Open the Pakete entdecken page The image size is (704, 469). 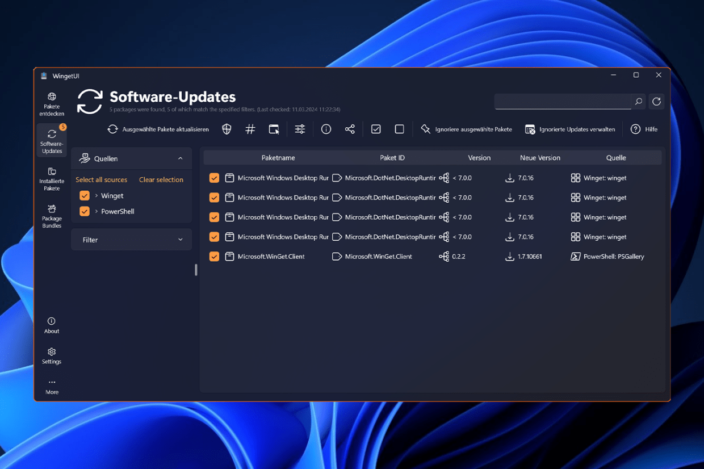coord(52,104)
